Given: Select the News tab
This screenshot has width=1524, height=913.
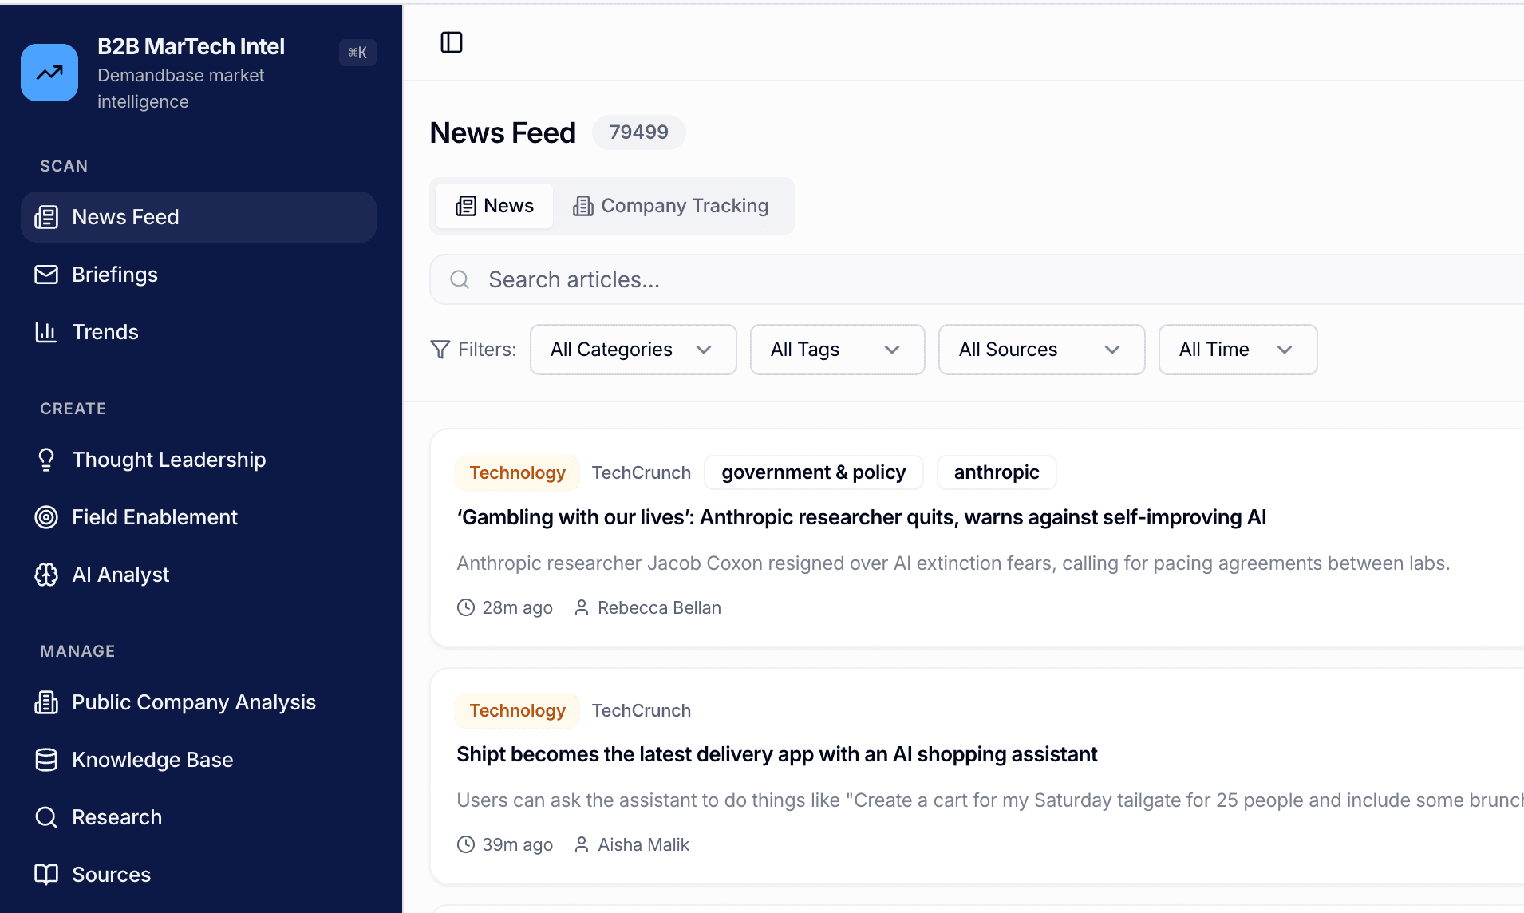Looking at the screenshot, I should 495,206.
